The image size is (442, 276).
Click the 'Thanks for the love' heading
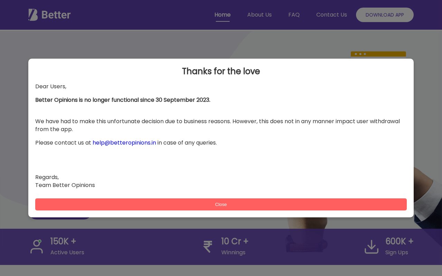coord(221,71)
